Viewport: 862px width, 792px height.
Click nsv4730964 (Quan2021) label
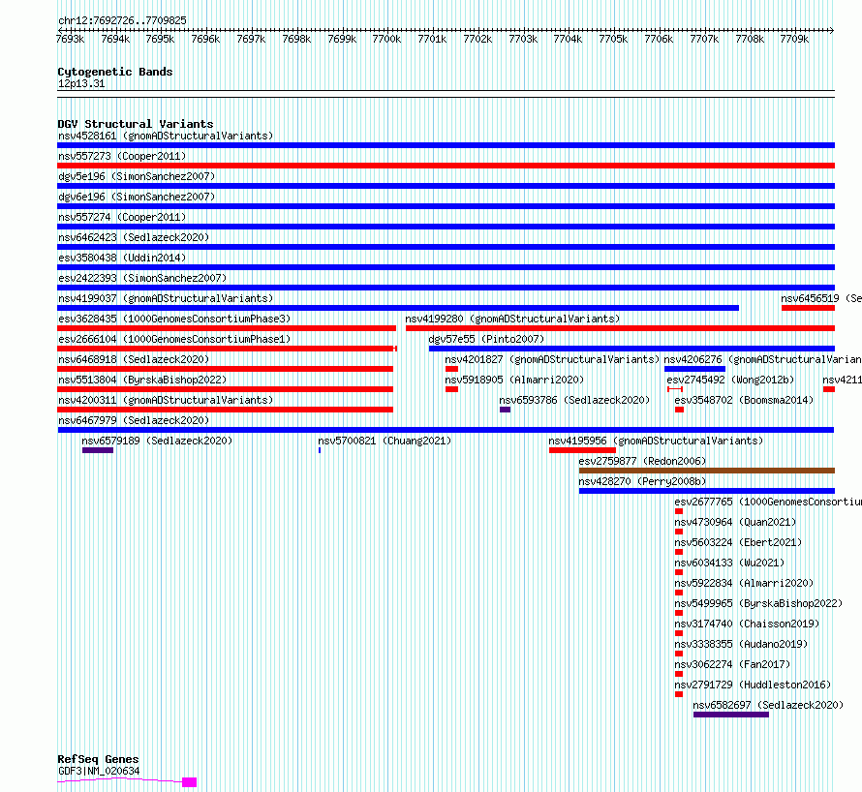pos(735,522)
